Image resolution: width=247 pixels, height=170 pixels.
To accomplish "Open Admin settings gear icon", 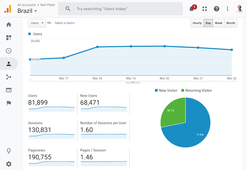I will (9, 164).
